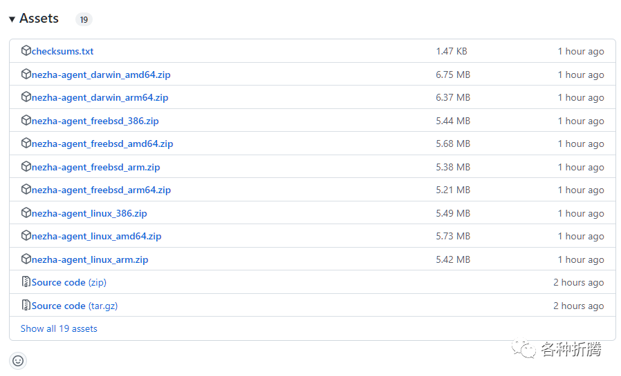Download nezha-agent_linux_386.zip

(89, 213)
